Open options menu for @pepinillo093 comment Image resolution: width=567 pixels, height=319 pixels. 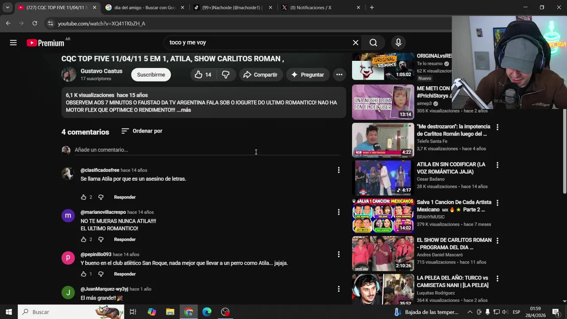pyautogui.click(x=338, y=254)
